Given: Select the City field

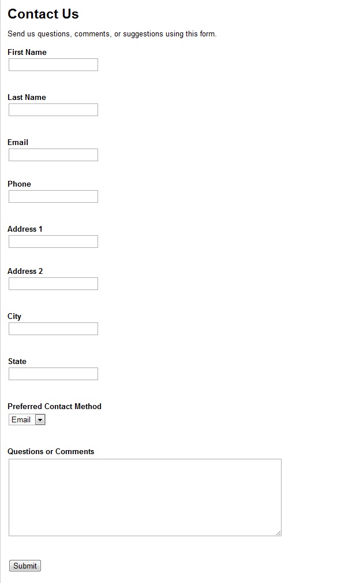Looking at the screenshot, I should (53, 329).
